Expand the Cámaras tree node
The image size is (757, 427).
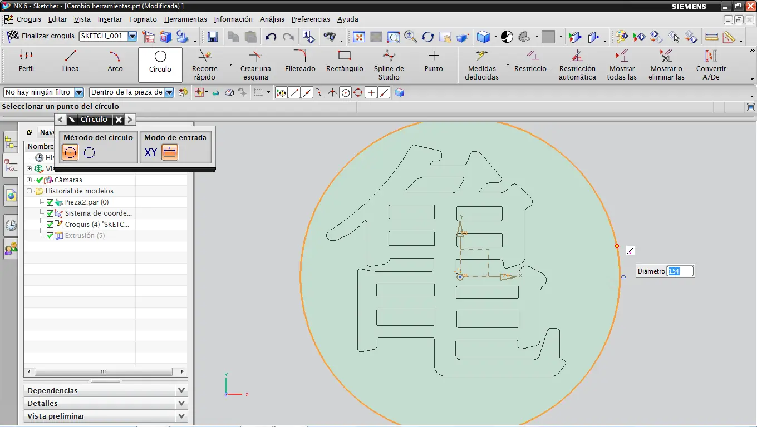30,180
